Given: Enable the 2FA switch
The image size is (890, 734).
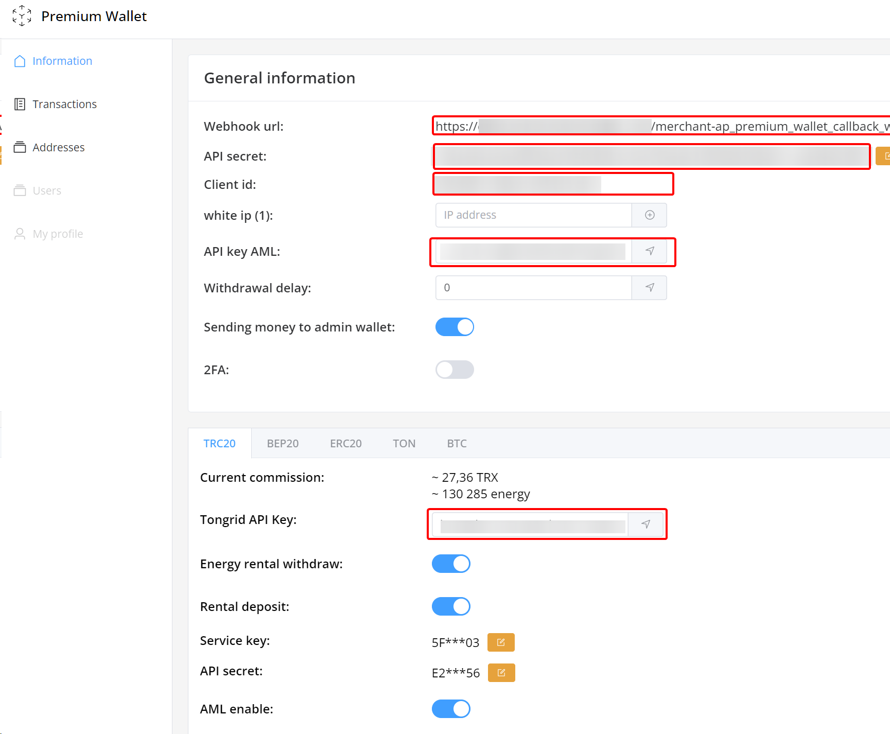Looking at the screenshot, I should [x=455, y=370].
